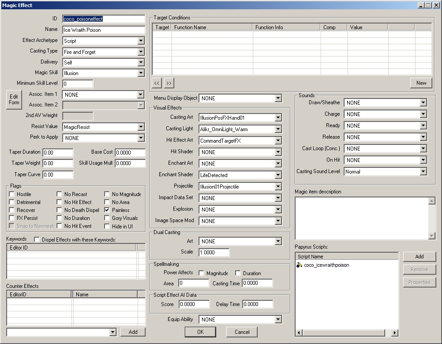Image resolution: width=442 pixels, height=344 pixels.
Task: Click the coco_icewraithpoison script icon
Action: (x=300, y=265)
